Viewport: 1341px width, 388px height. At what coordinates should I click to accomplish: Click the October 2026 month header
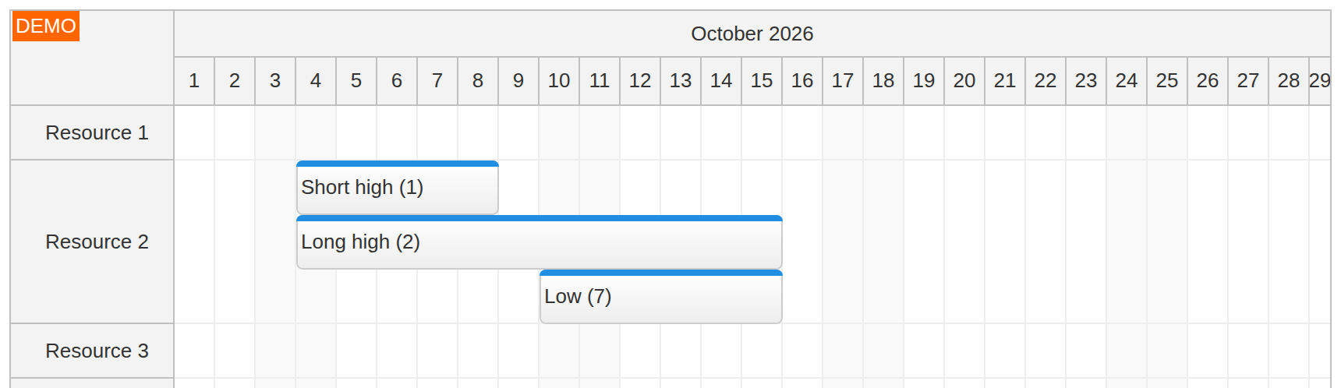pos(752,34)
